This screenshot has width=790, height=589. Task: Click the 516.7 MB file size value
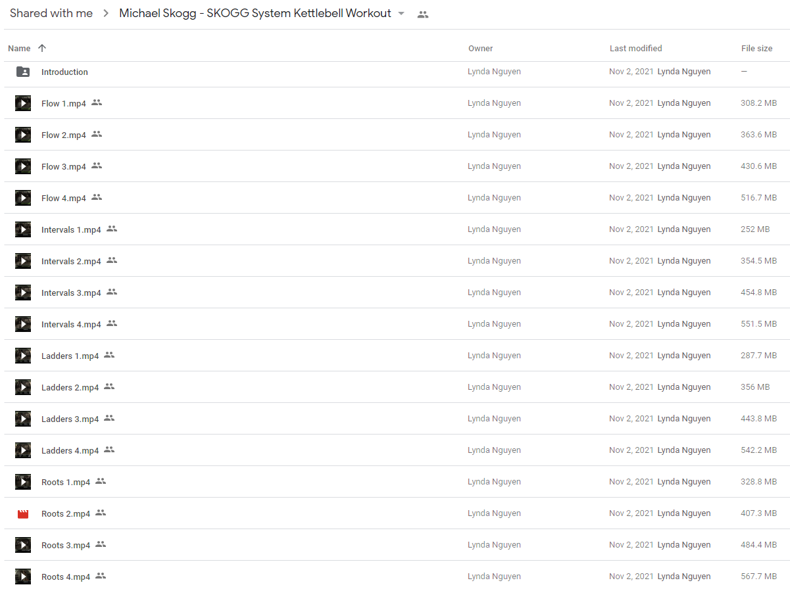click(758, 198)
